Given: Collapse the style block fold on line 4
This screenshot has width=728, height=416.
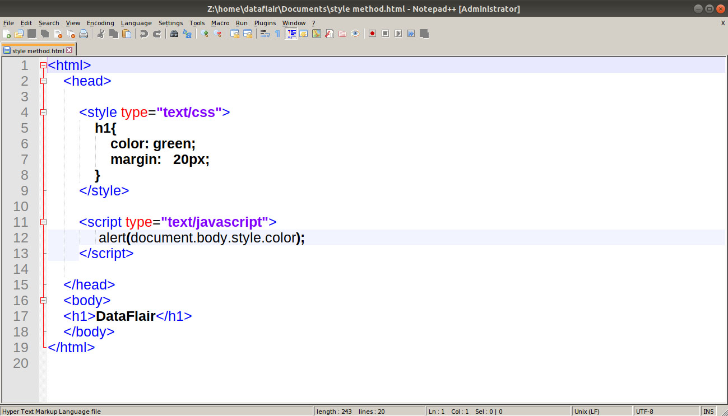Looking at the screenshot, I should (43, 113).
